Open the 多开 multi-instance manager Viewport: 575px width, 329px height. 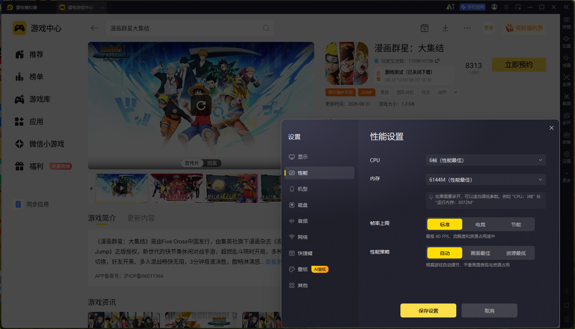click(x=567, y=118)
